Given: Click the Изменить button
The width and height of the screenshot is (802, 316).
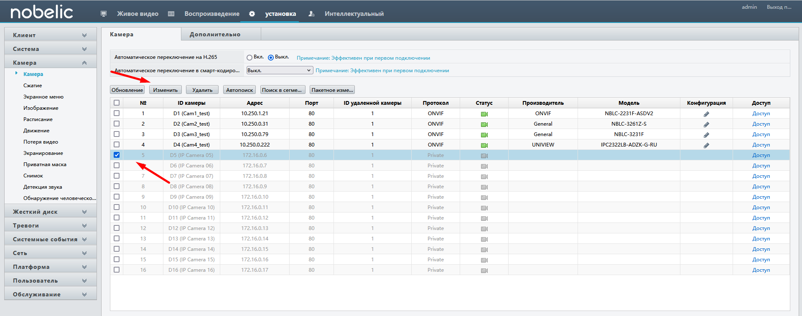Looking at the screenshot, I should (165, 90).
